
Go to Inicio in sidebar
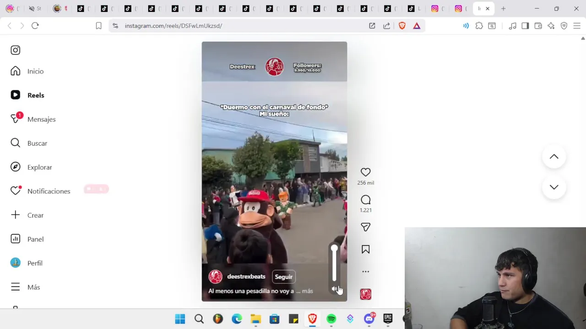tap(27, 71)
